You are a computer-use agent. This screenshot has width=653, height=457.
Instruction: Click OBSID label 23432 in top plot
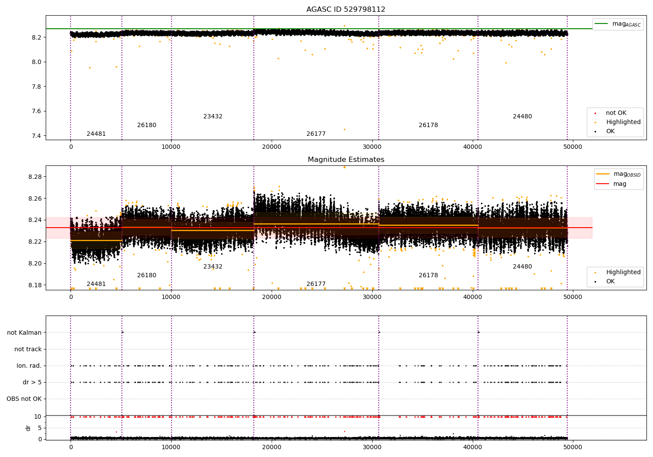pos(213,117)
